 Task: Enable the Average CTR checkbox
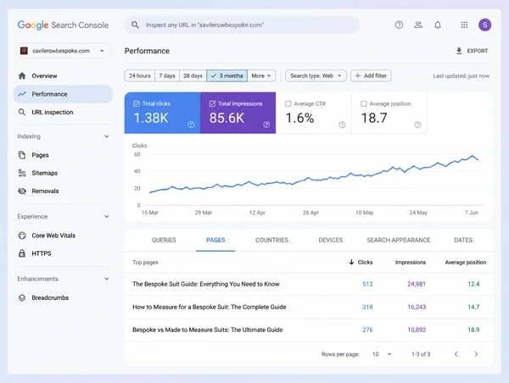[288, 103]
